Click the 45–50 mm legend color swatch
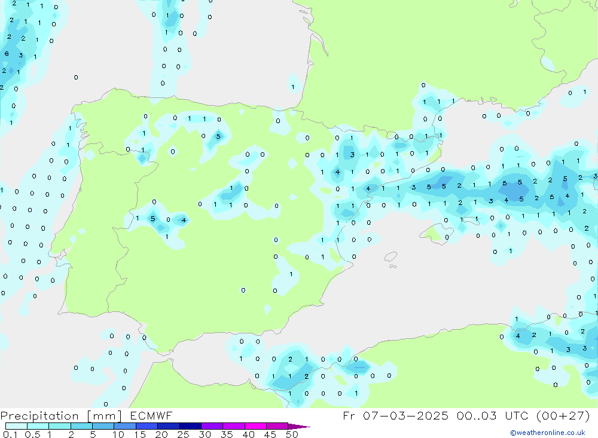 point(277,426)
